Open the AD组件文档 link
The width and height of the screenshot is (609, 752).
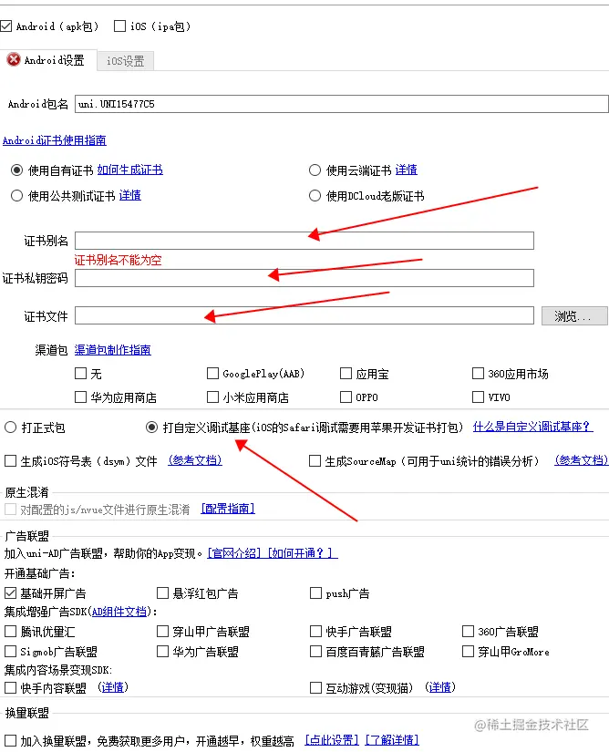point(119,612)
